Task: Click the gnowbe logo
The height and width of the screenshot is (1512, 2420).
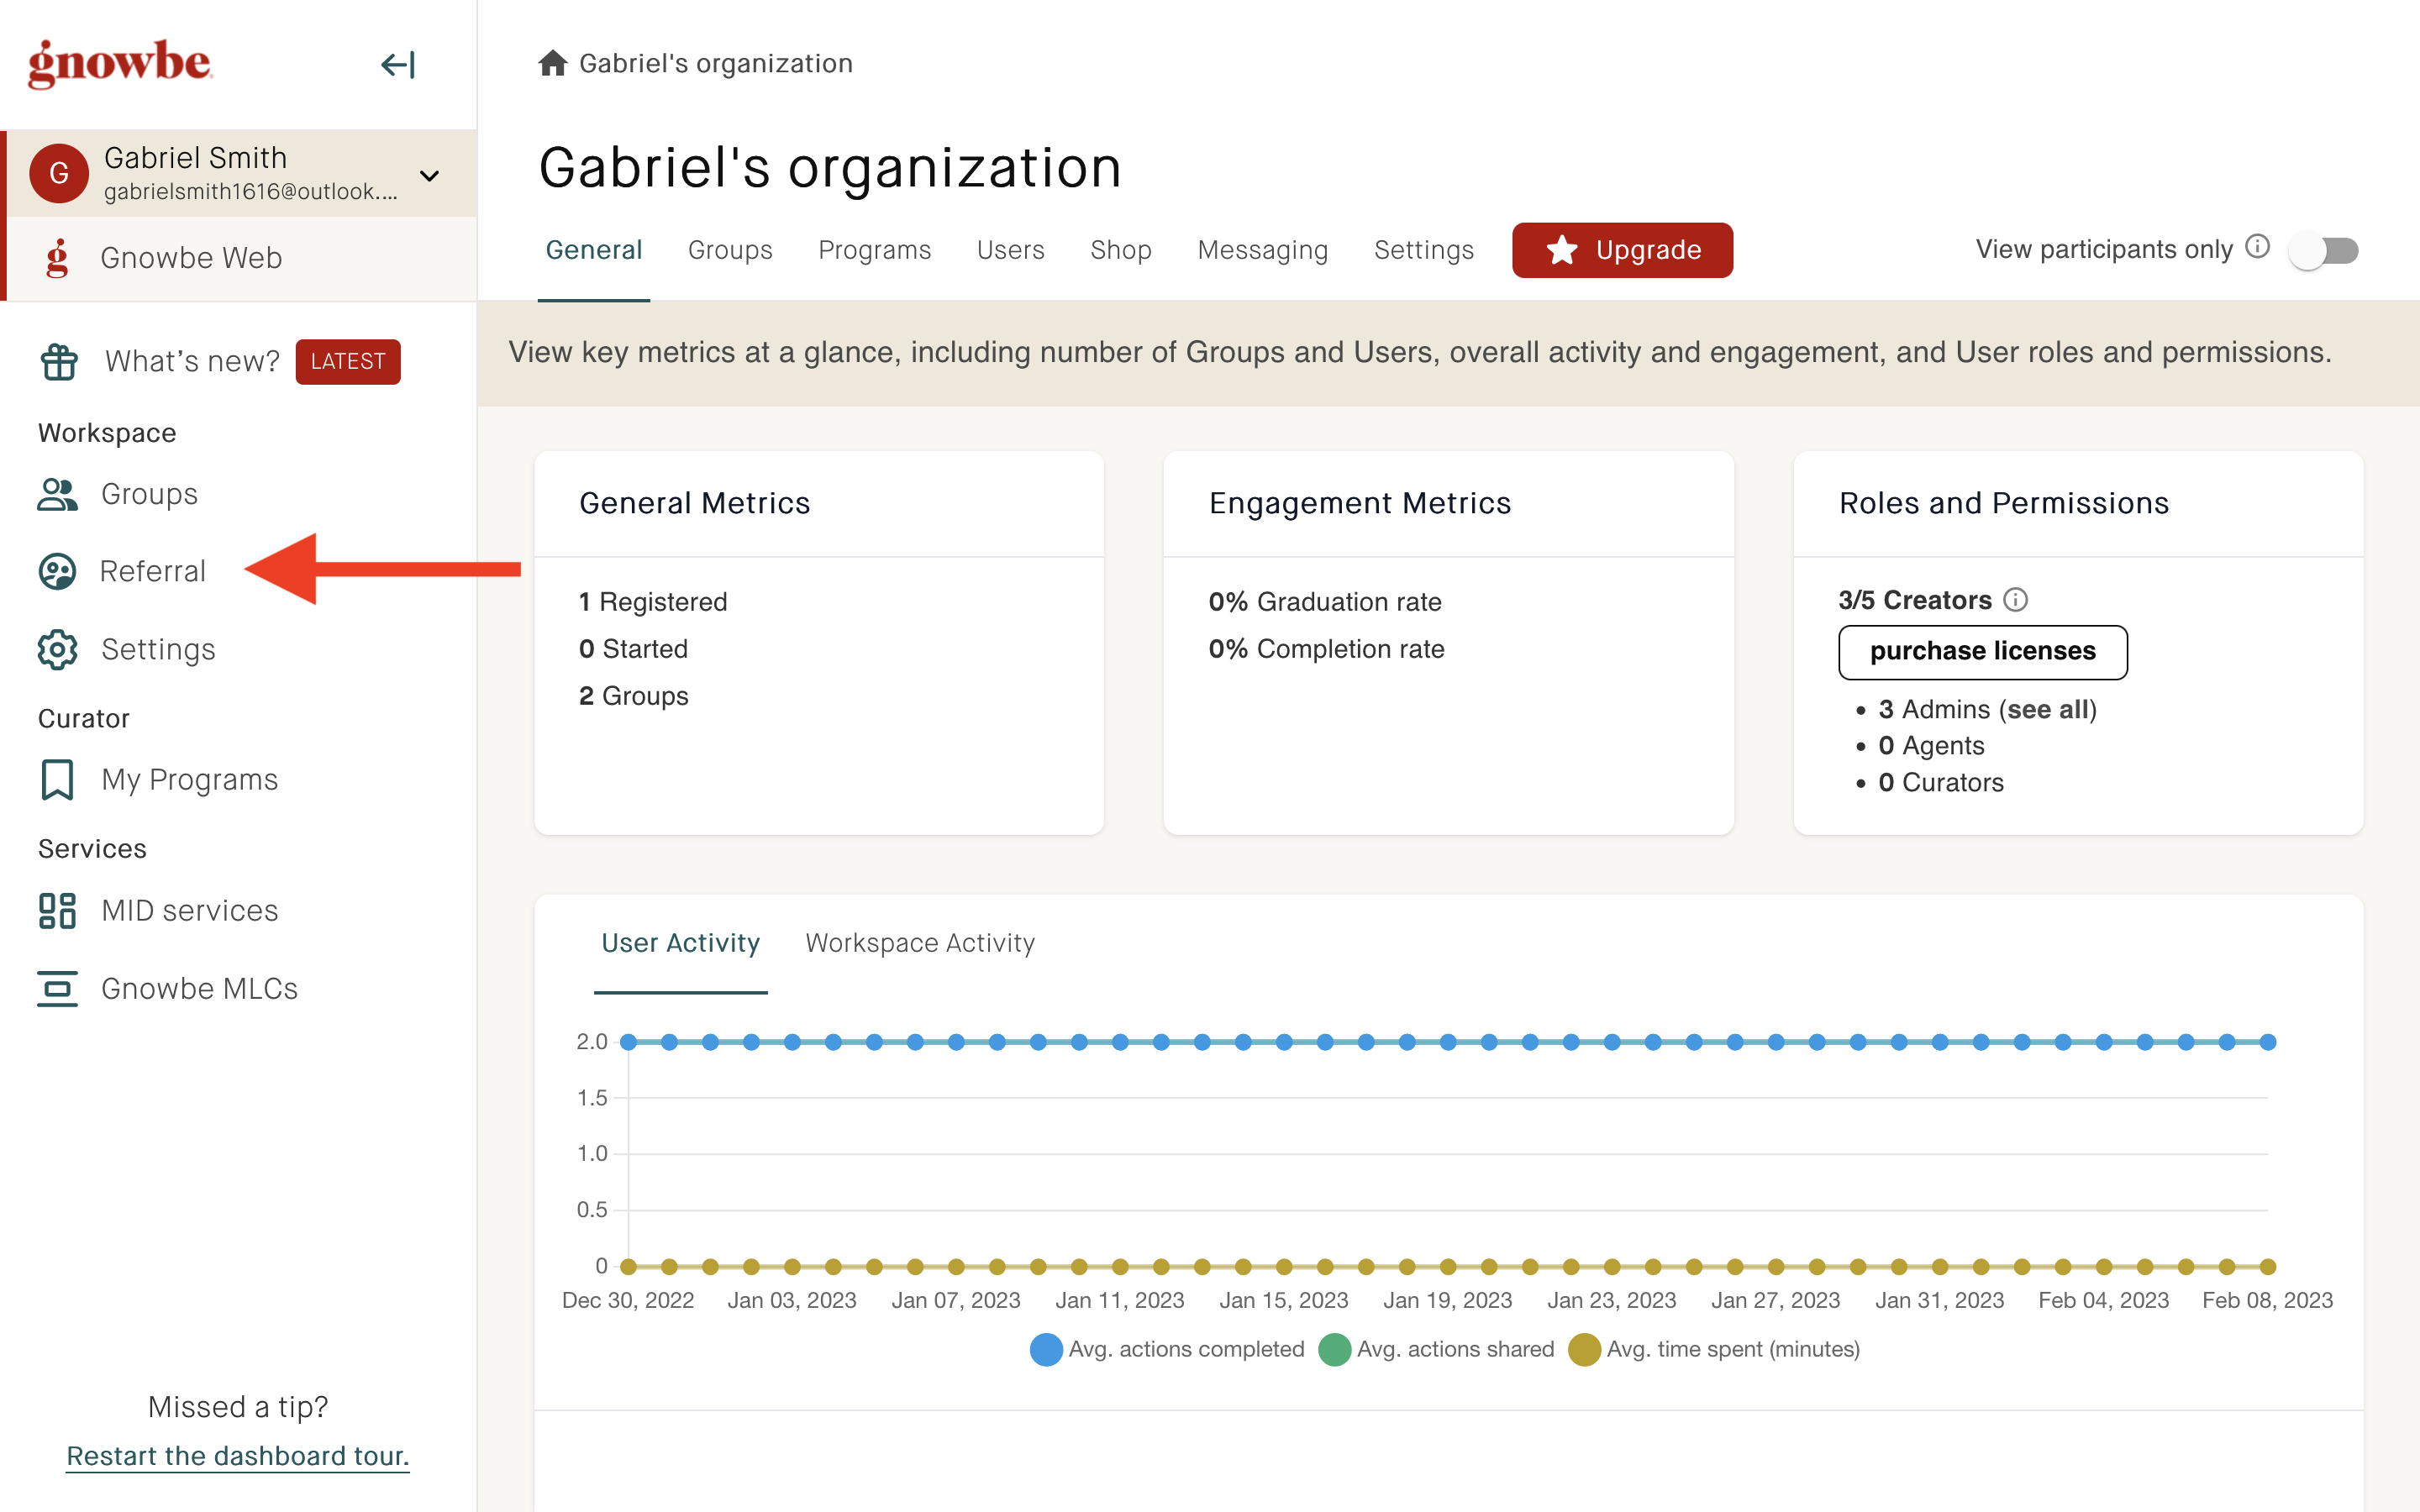Action: [x=120, y=64]
